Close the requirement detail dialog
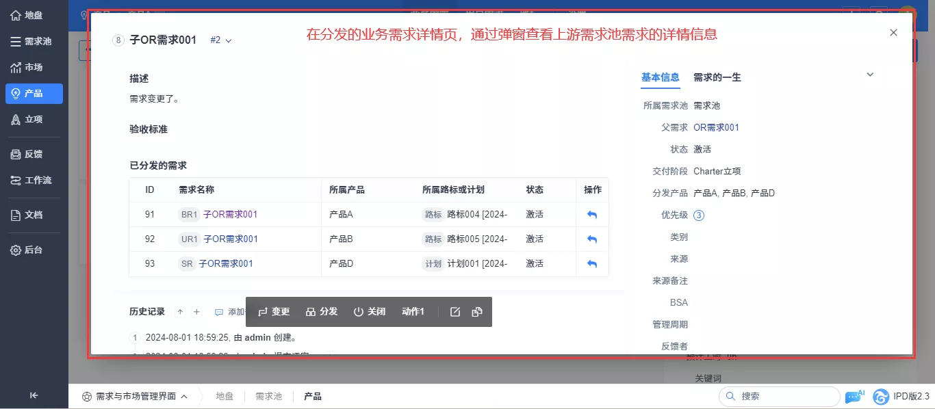 point(893,32)
